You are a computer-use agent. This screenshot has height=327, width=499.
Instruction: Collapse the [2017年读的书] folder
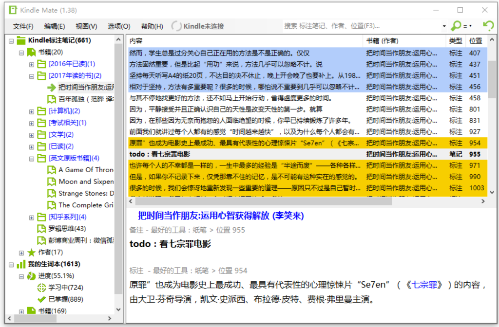coord(32,76)
